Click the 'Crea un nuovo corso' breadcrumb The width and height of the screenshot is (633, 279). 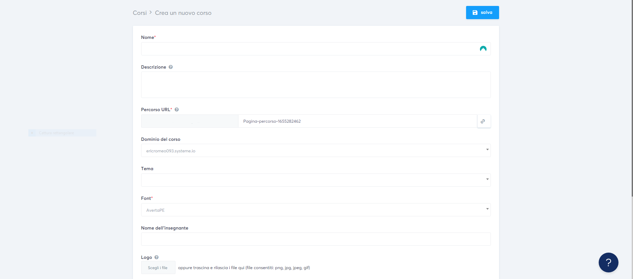[x=183, y=13]
